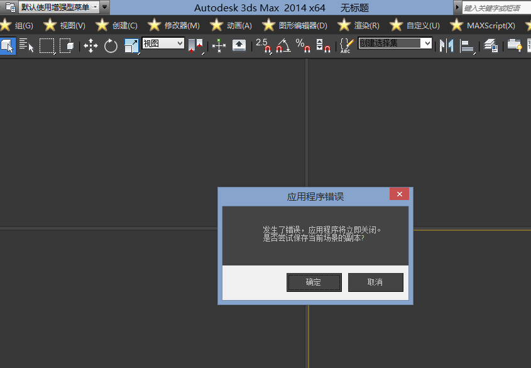Close the 应用程序错误 dialog
Image resolution: width=531 pixels, height=368 pixels.
pyautogui.click(x=399, y=194)
